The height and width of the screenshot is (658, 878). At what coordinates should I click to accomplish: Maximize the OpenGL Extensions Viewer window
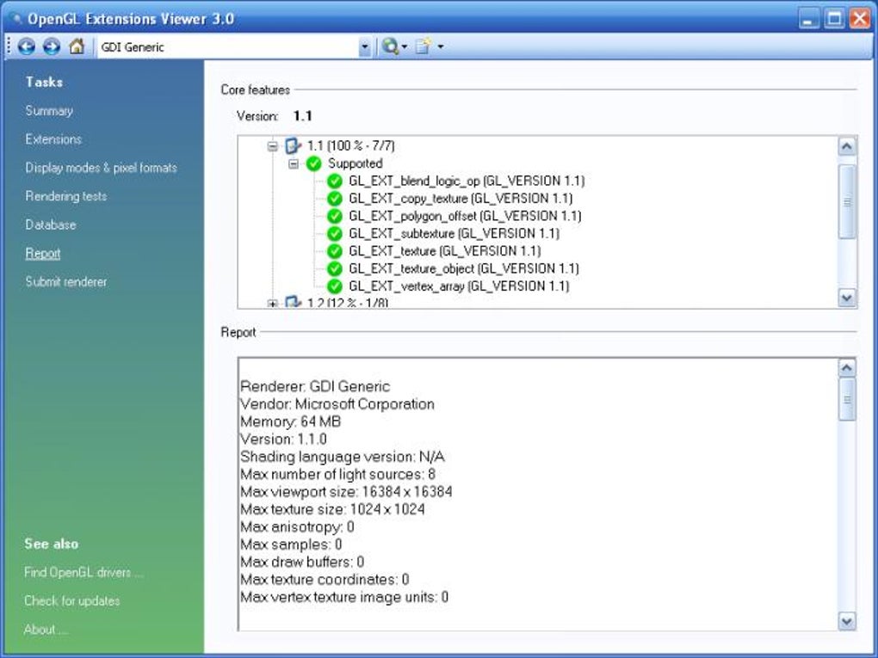point(834,18)
